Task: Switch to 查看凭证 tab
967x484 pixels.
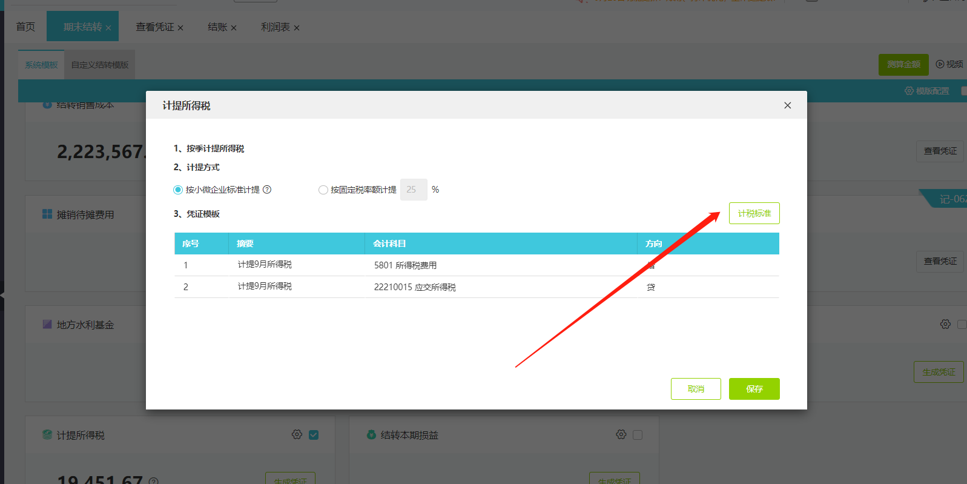Action: (155, 27)
